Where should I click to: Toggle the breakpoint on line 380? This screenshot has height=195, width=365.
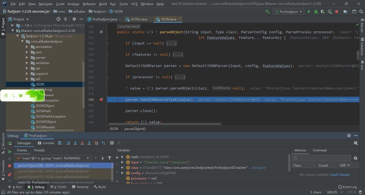(x=101, y=100)
